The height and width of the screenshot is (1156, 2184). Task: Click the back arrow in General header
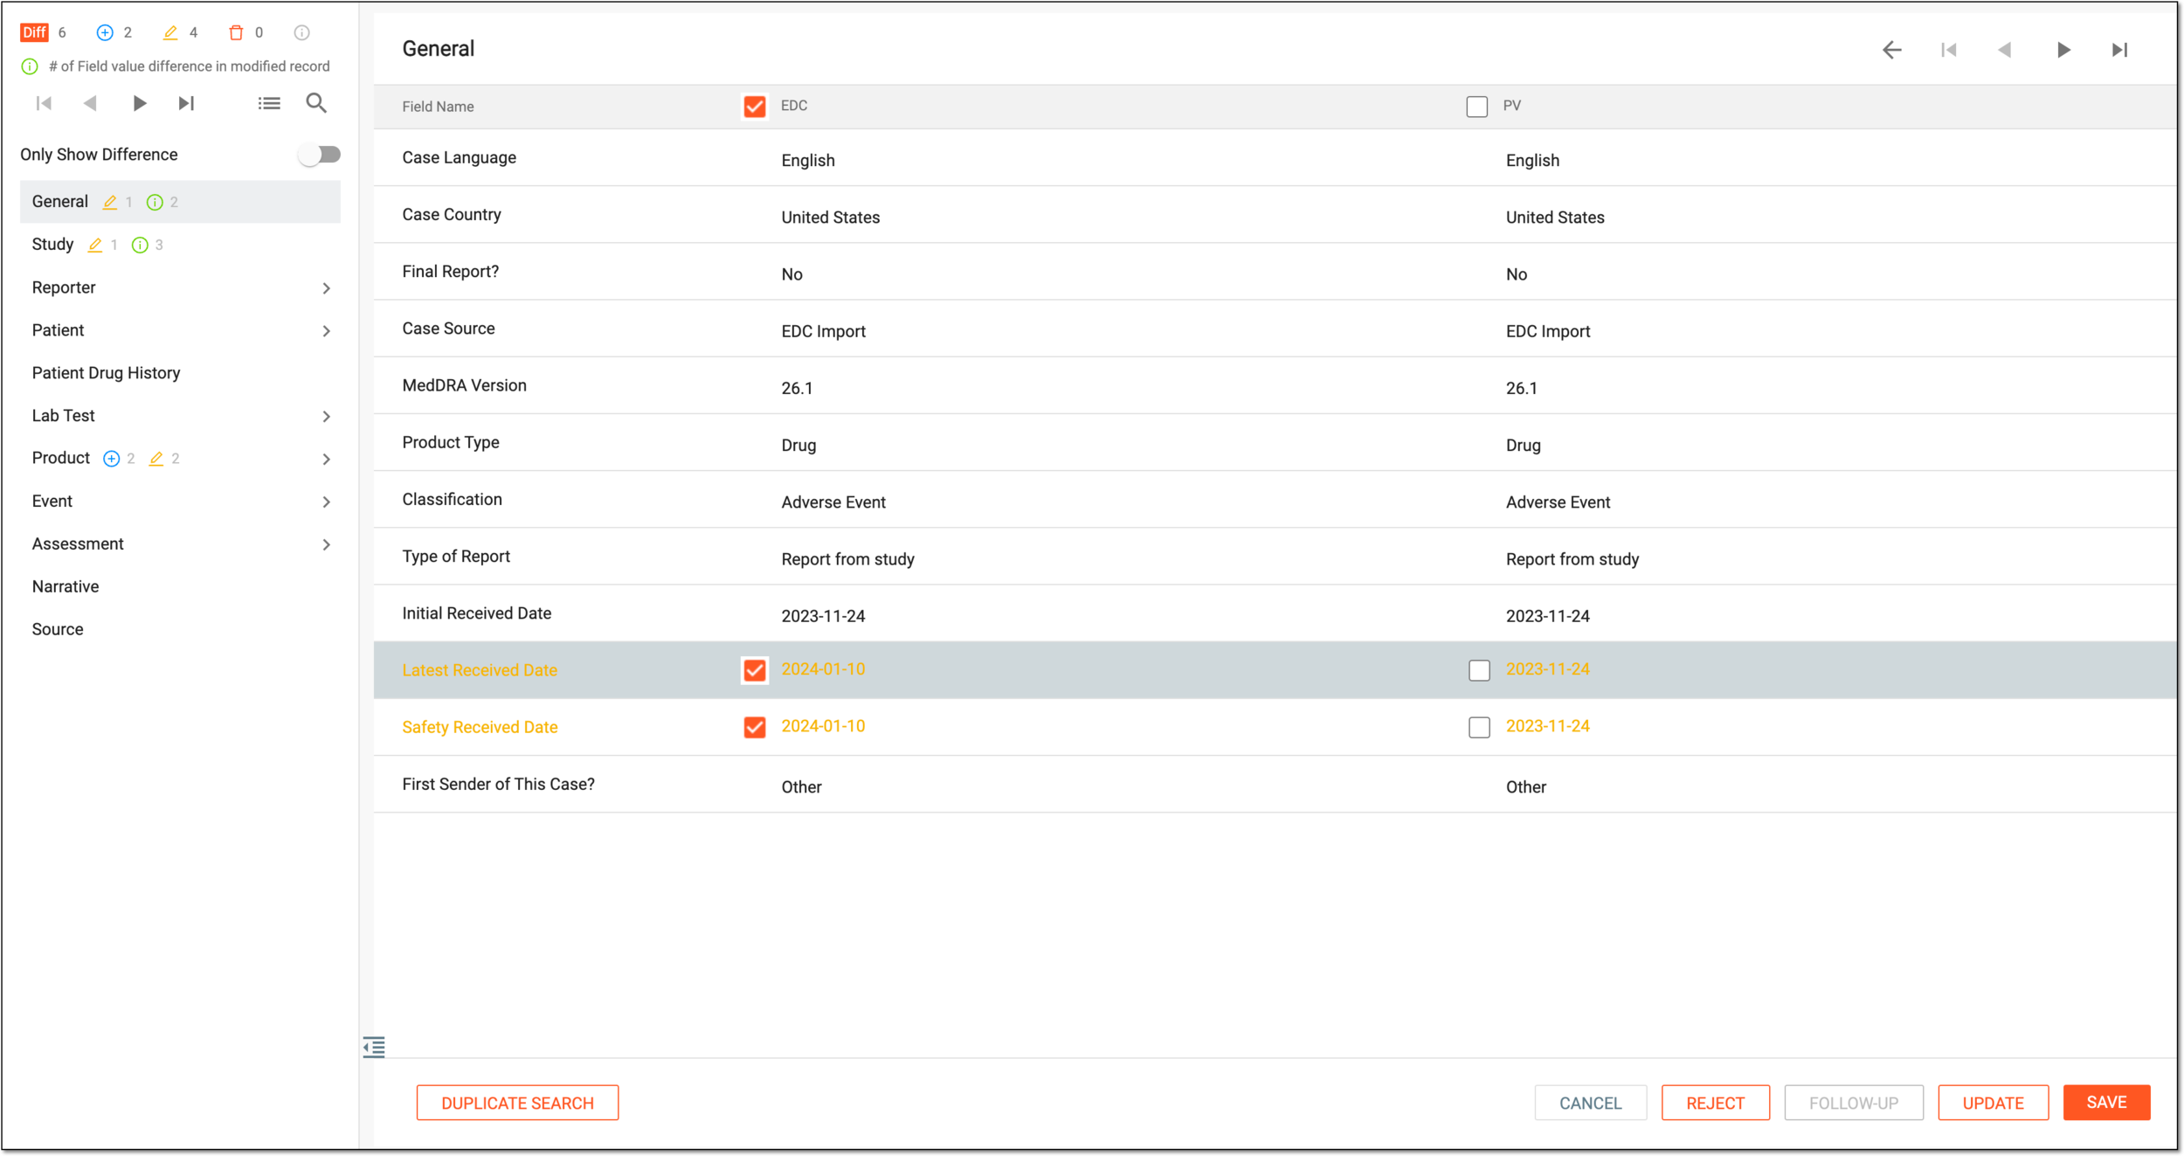(1891, 50)
